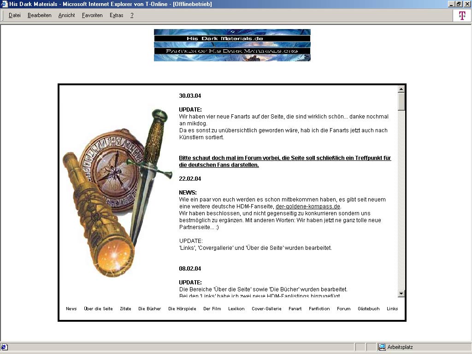Click the NEWS: heading text
The width and height of the screenshot is (472, 354).
188,192
